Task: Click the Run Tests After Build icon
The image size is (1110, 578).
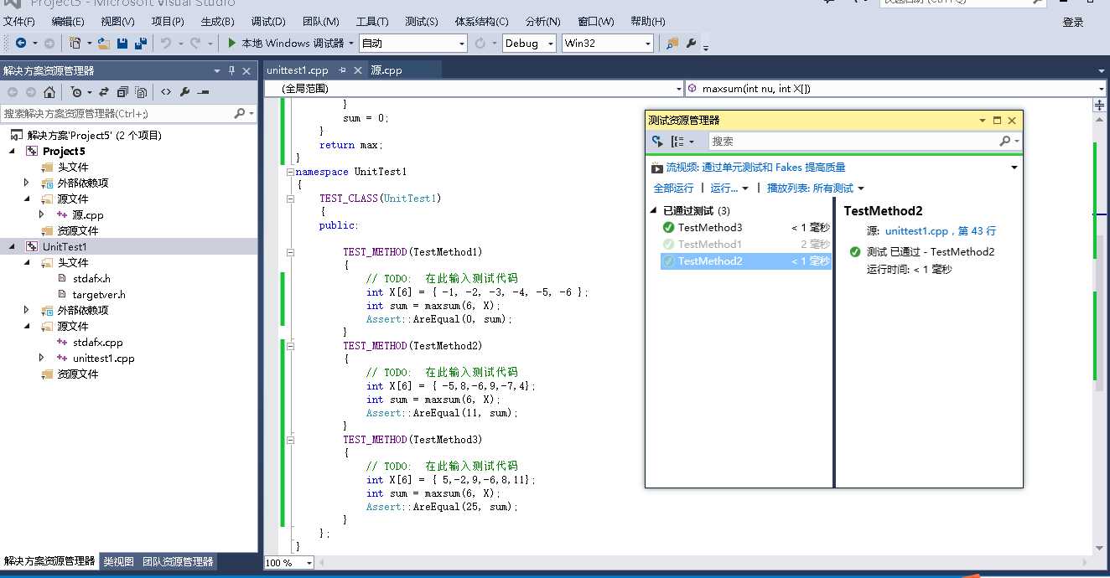Action: [x=658, y=142]
